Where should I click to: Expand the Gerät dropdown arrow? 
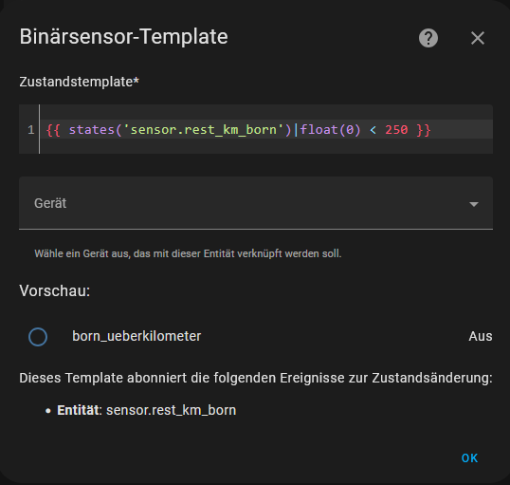coord(474,204)
